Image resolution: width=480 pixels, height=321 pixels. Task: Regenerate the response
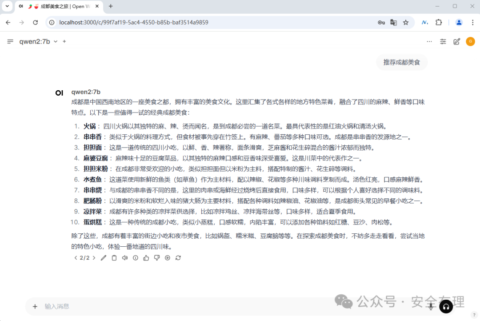tap(178, 258)
